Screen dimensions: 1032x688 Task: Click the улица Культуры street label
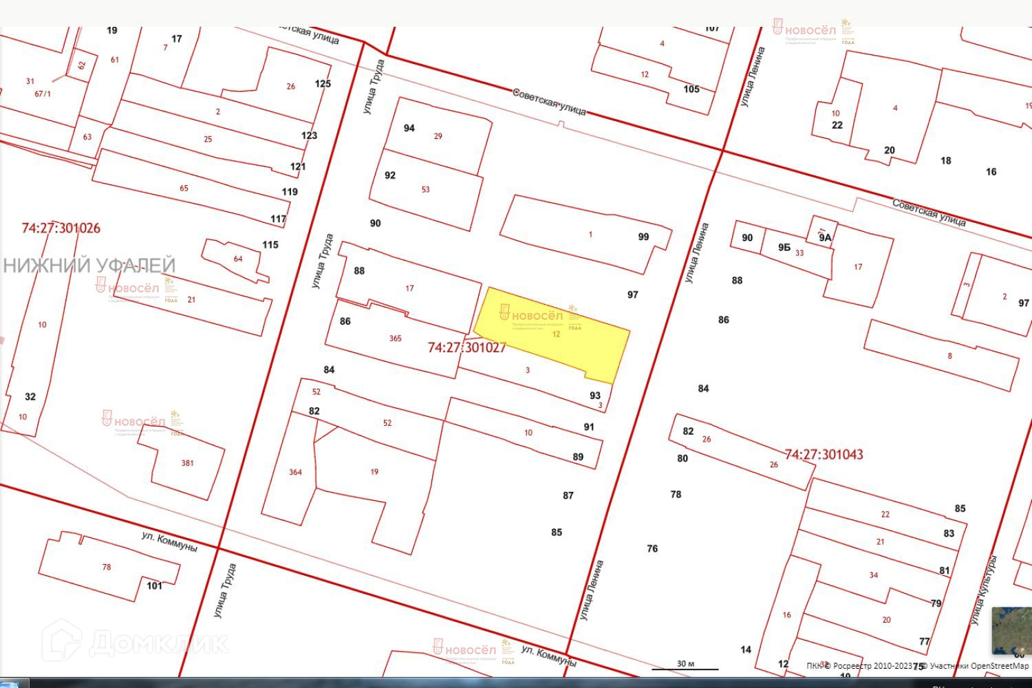coord(983,590)
